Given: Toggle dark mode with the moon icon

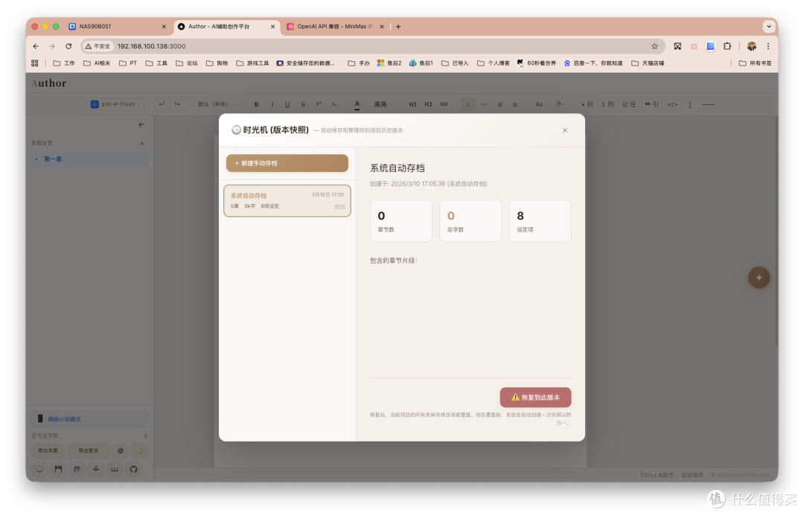Looking at the screenshot, I should pyautogui.click(x=139, y=451).
